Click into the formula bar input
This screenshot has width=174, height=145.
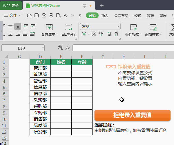[x=123, y=48]
